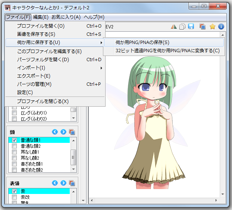Check the 青ざめた顔2 checkbox
Screen dimensions: 232x210
point(14,170)
